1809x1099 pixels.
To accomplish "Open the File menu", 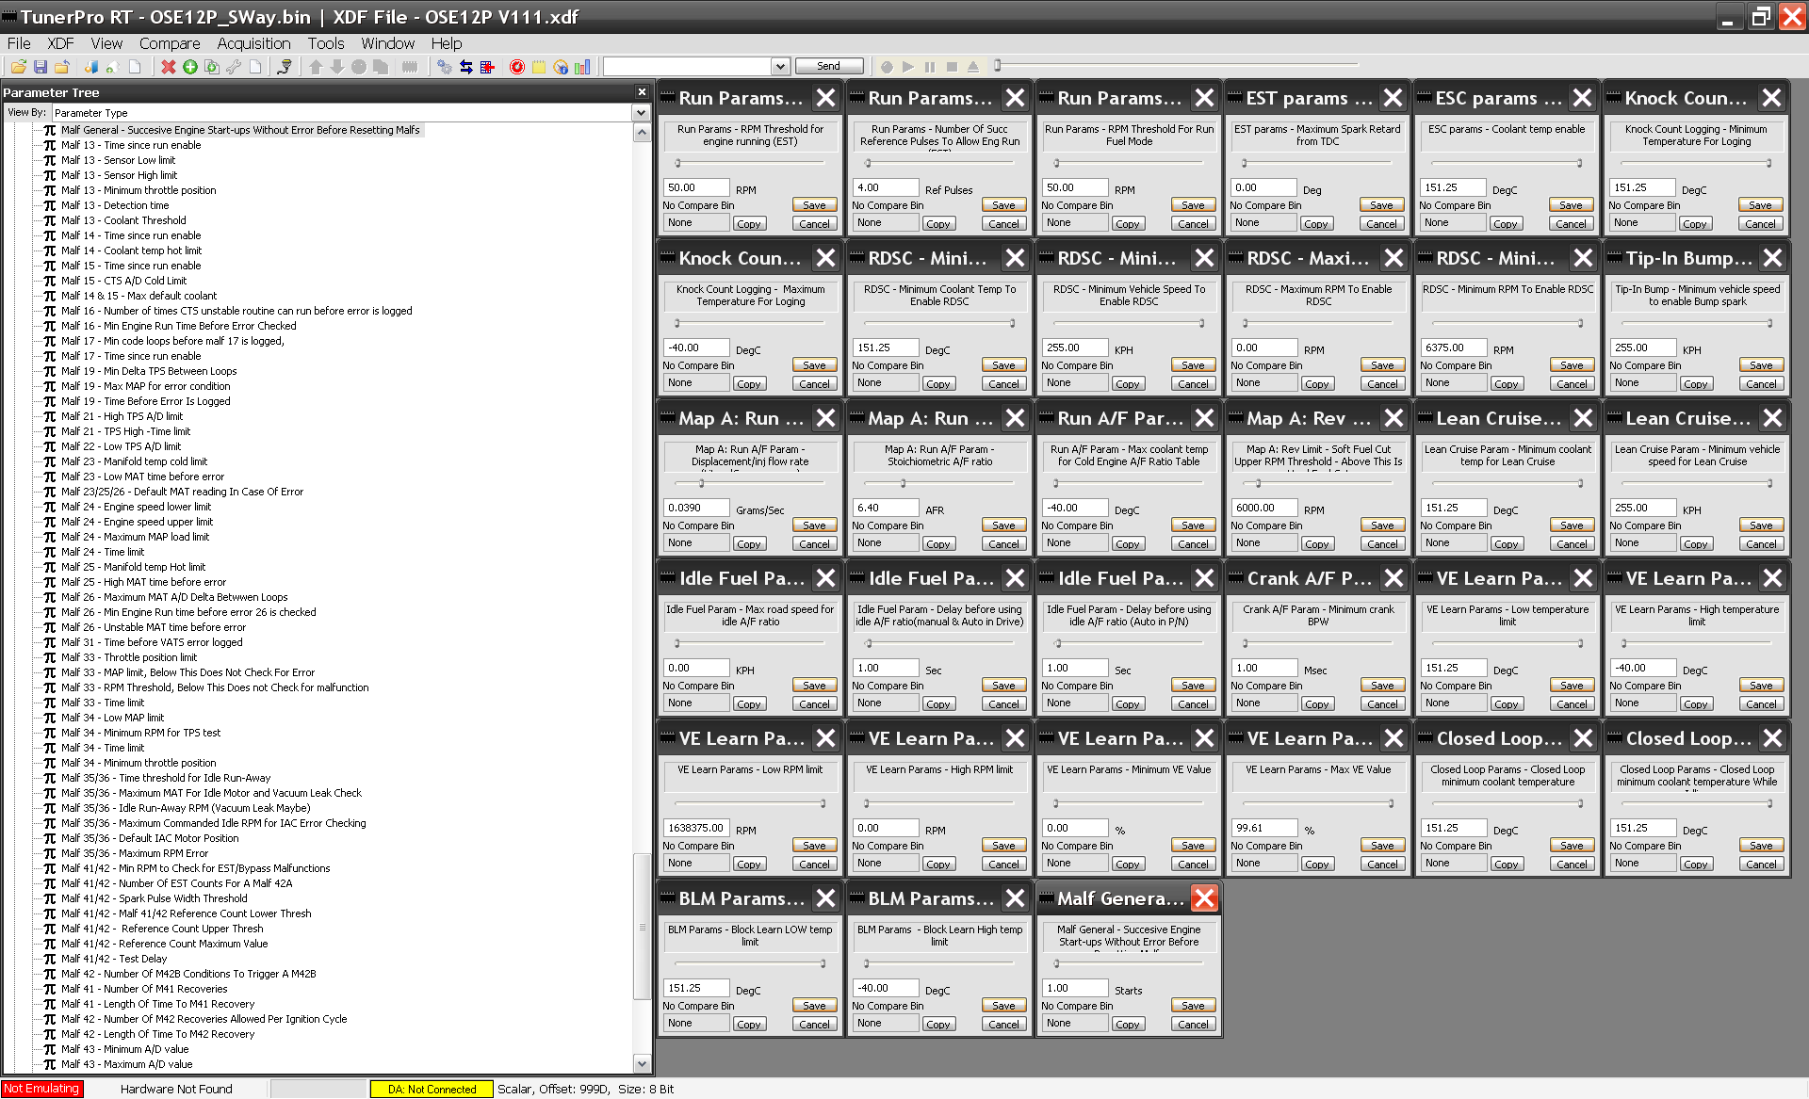I will click(x=19, y=43).
